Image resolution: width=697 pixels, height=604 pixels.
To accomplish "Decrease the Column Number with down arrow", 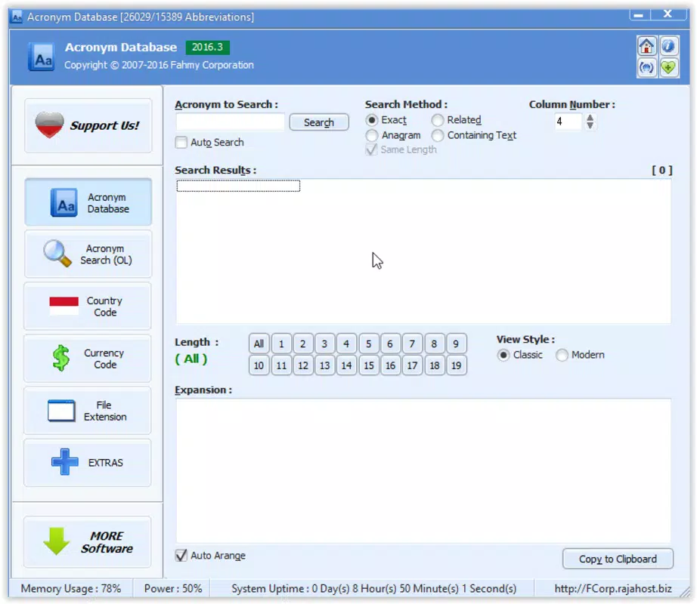I will (x=590, y=125).
